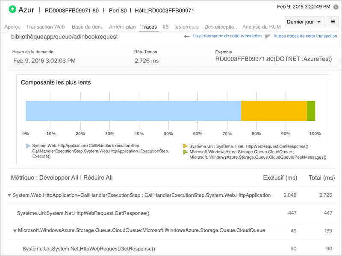Click the list icon beside Autres traces
Image resolution: width=342 pixels, height=256 pixels.
(268, 37)
